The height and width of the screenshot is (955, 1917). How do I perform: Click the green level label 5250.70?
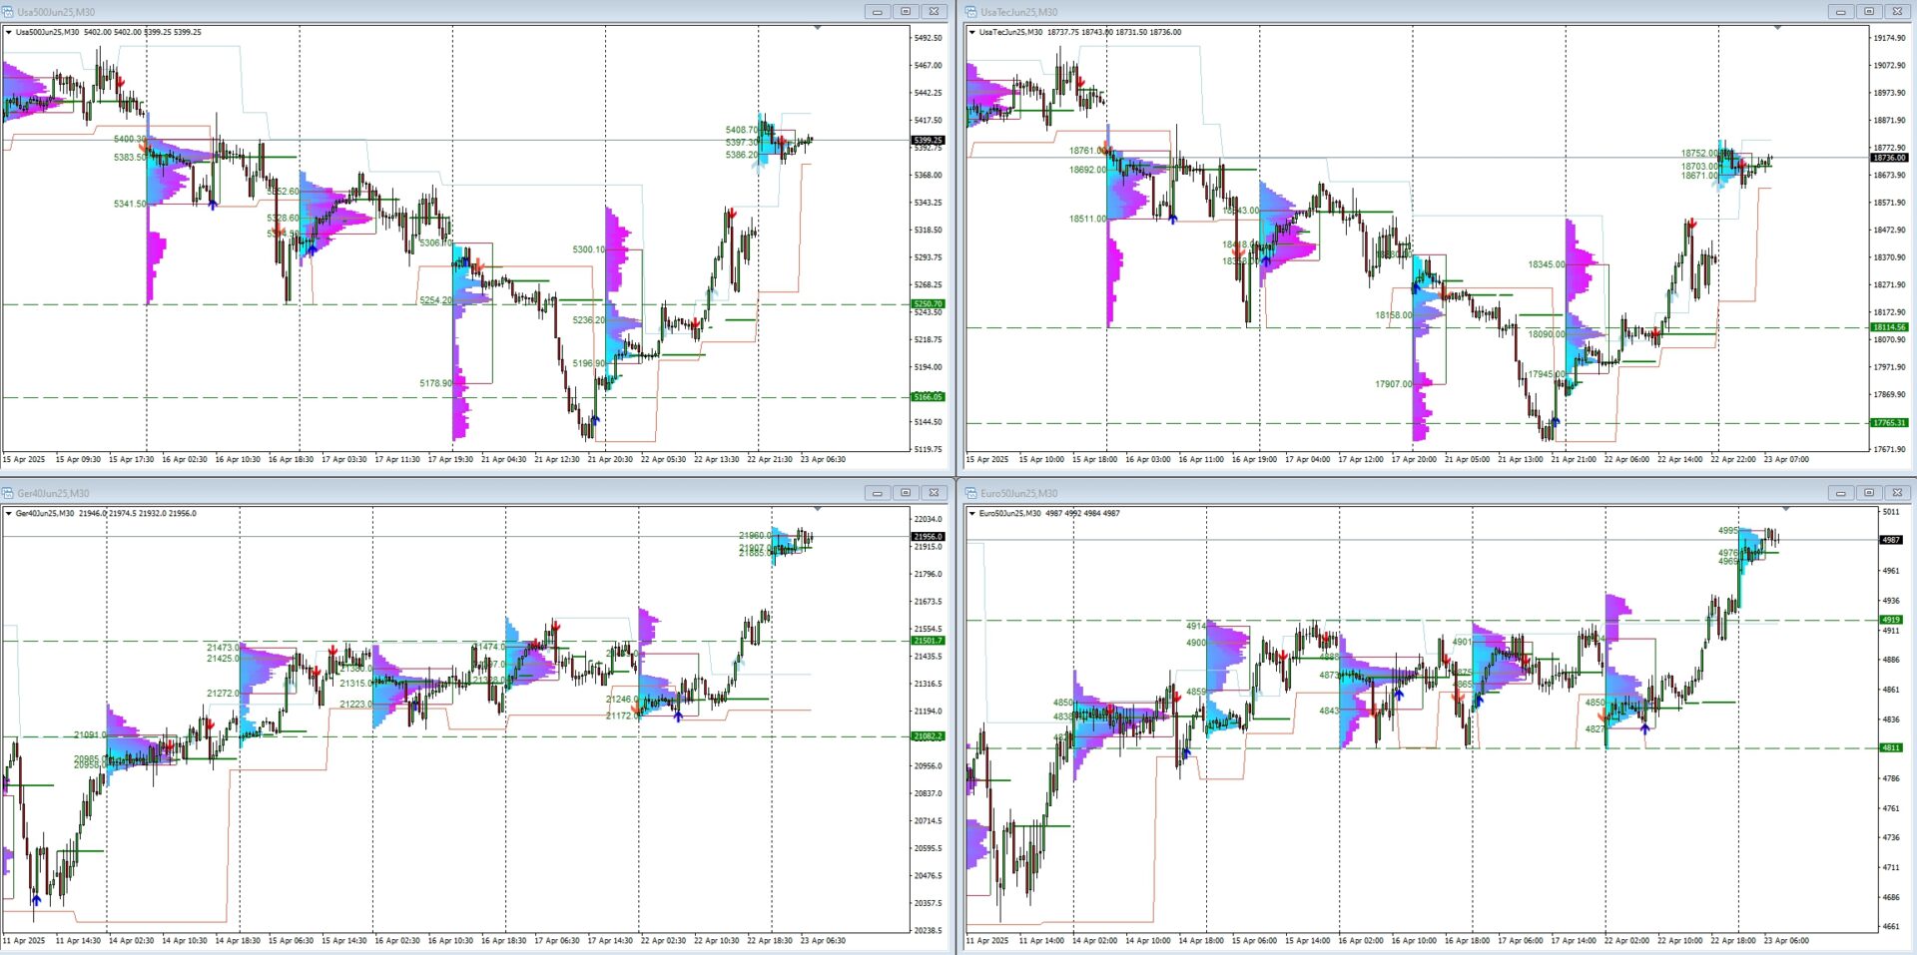coord(928,304)
